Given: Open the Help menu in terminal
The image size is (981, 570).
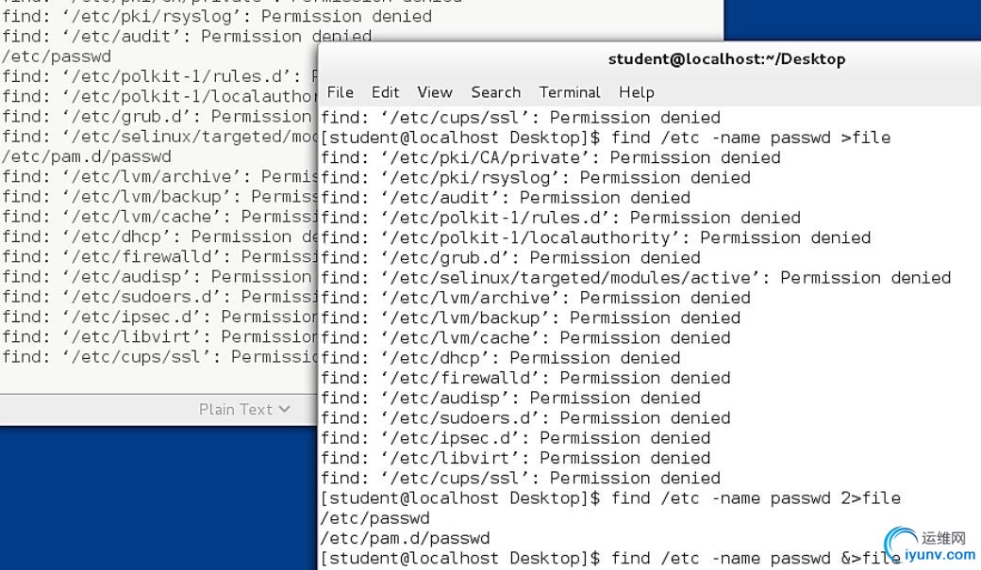Looking at the screenshot, I should coord(637,92).
